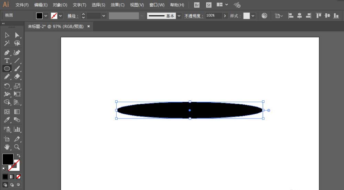344x190 pixels.
Task: Open the graphic style 样式 dropdown
Action: (253, 16)
